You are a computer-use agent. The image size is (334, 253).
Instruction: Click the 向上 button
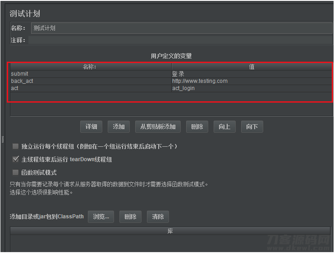[224, 127]
